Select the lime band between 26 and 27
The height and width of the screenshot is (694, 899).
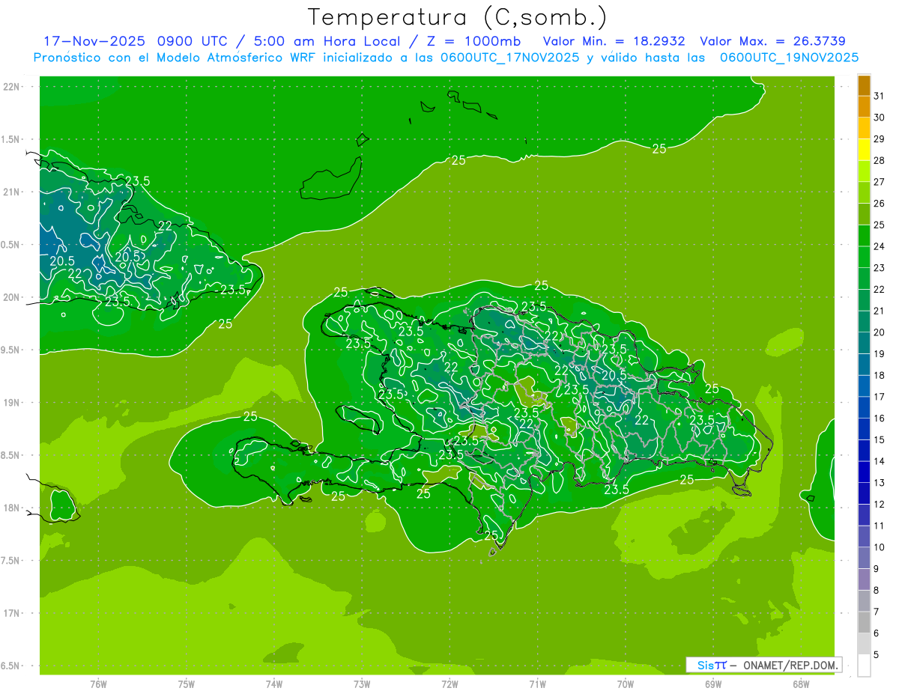864,193
